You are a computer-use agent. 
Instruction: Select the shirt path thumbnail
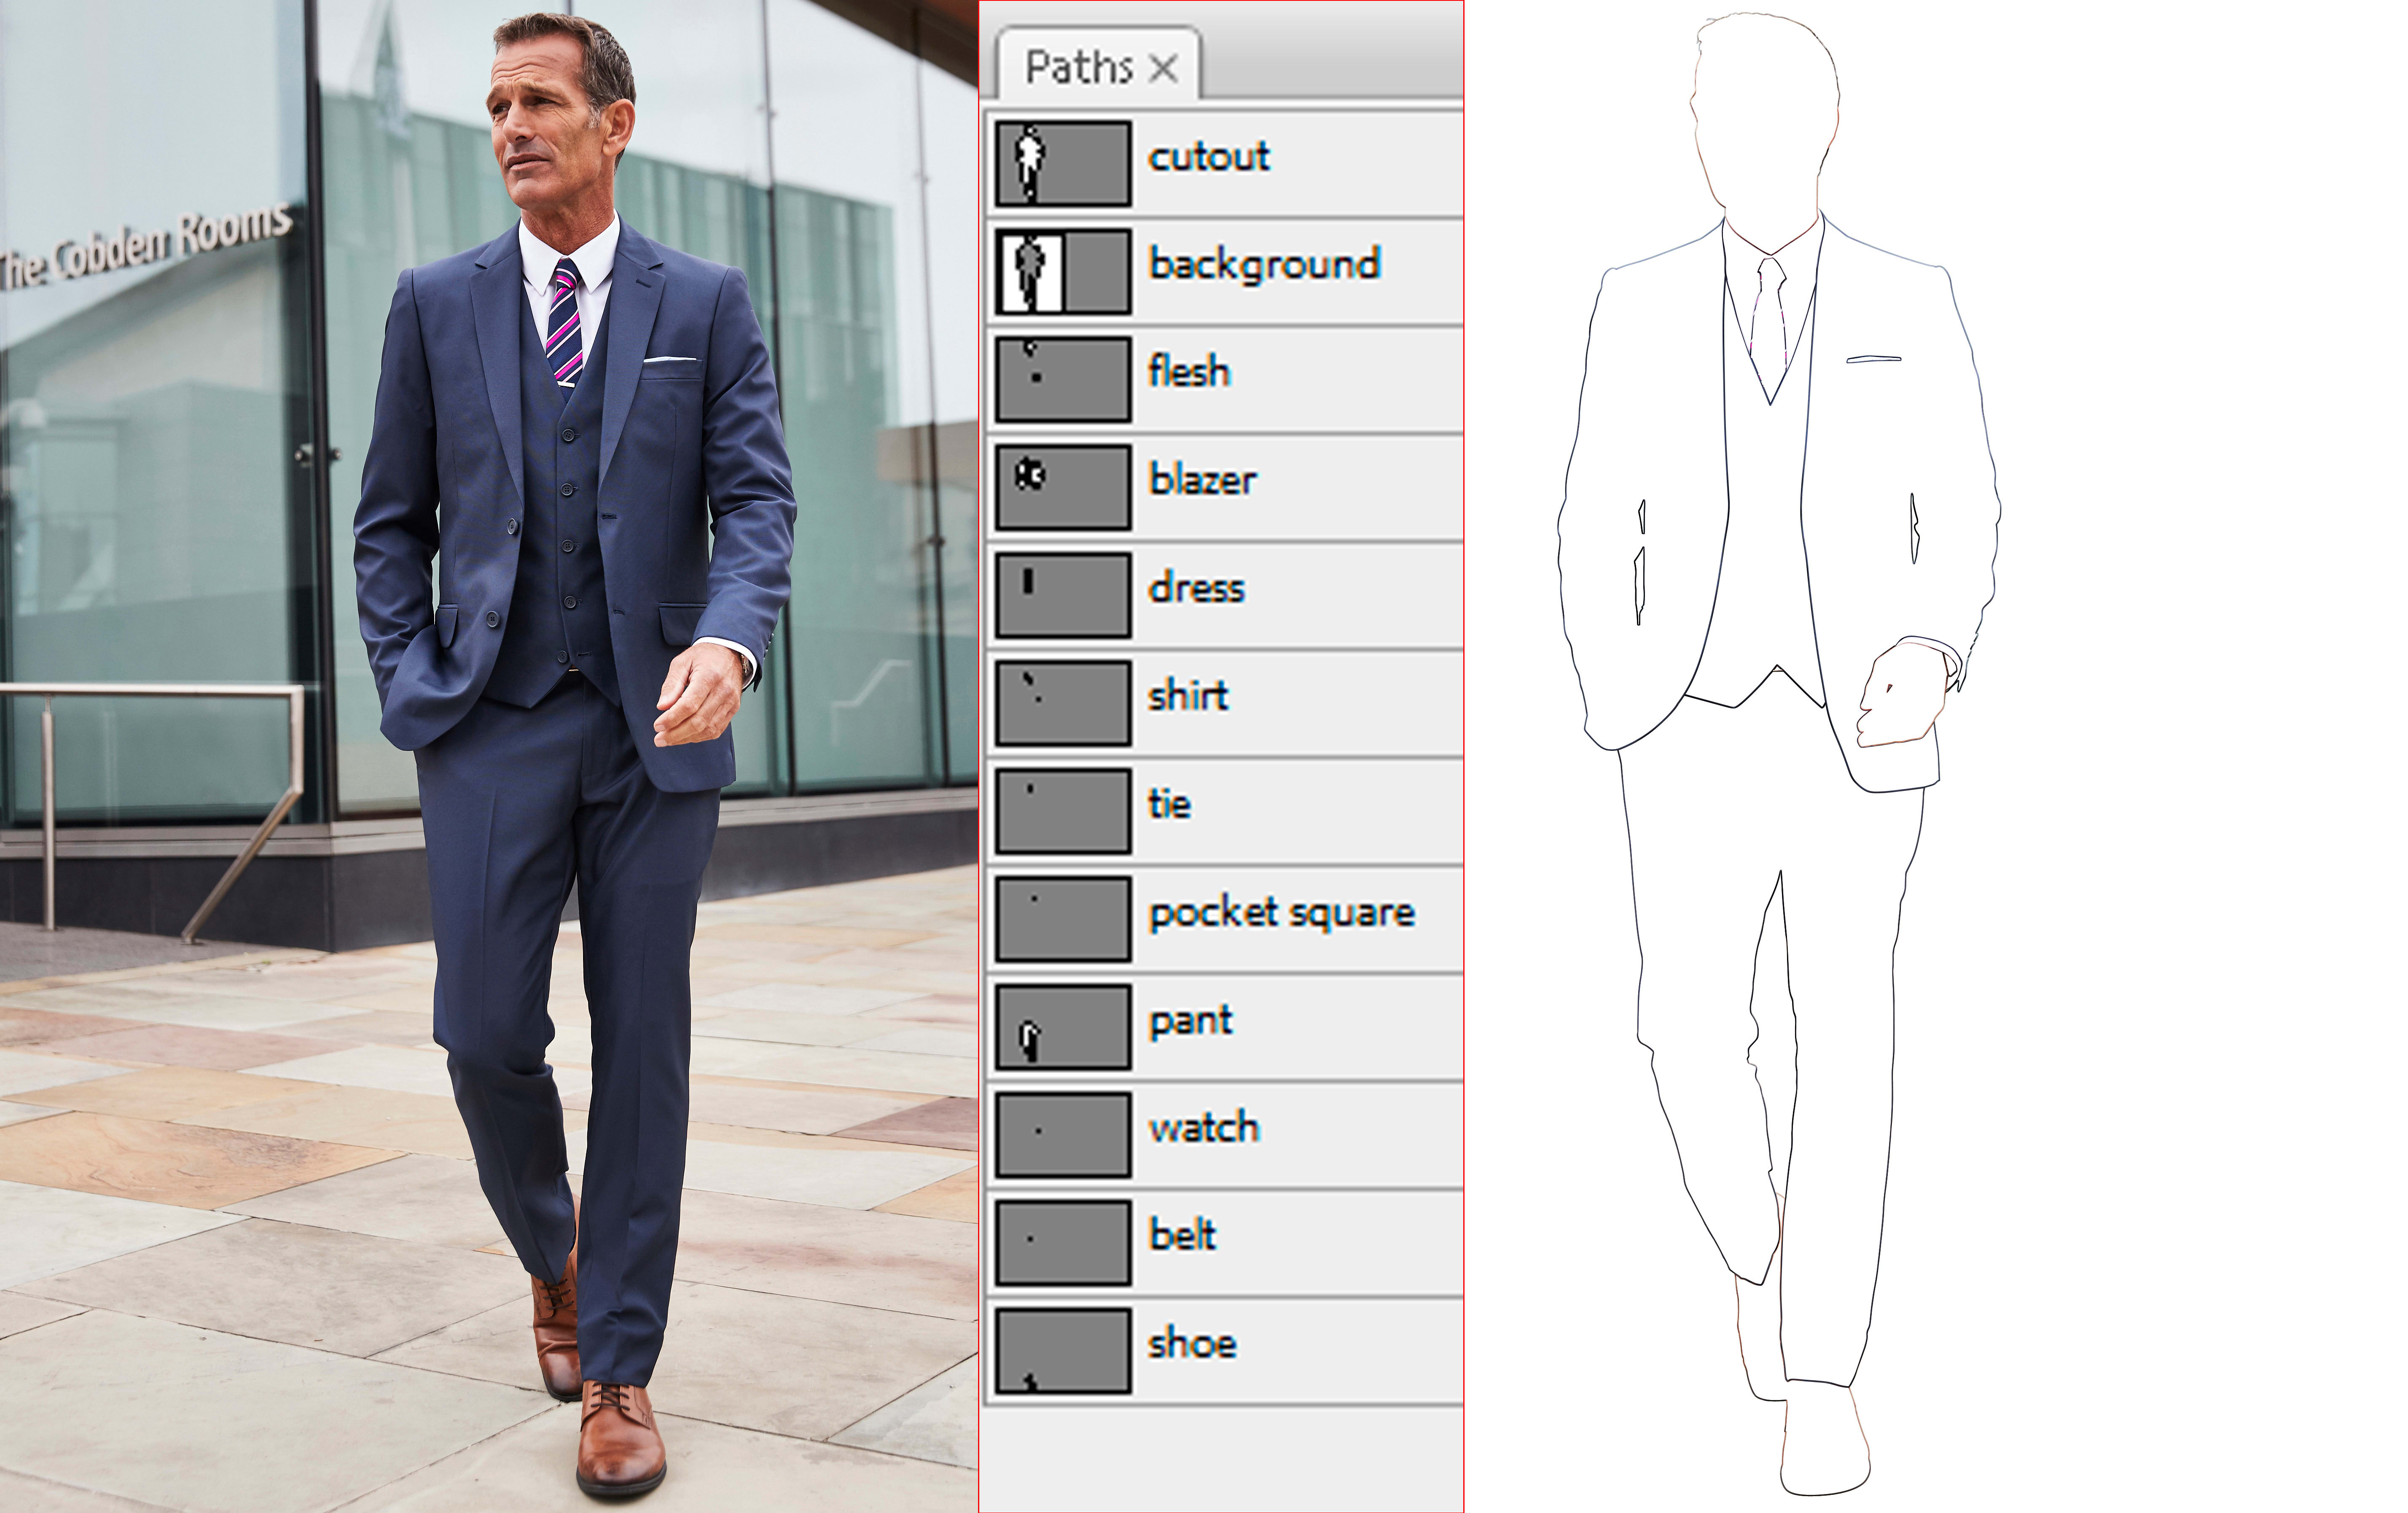[1063, 703]
